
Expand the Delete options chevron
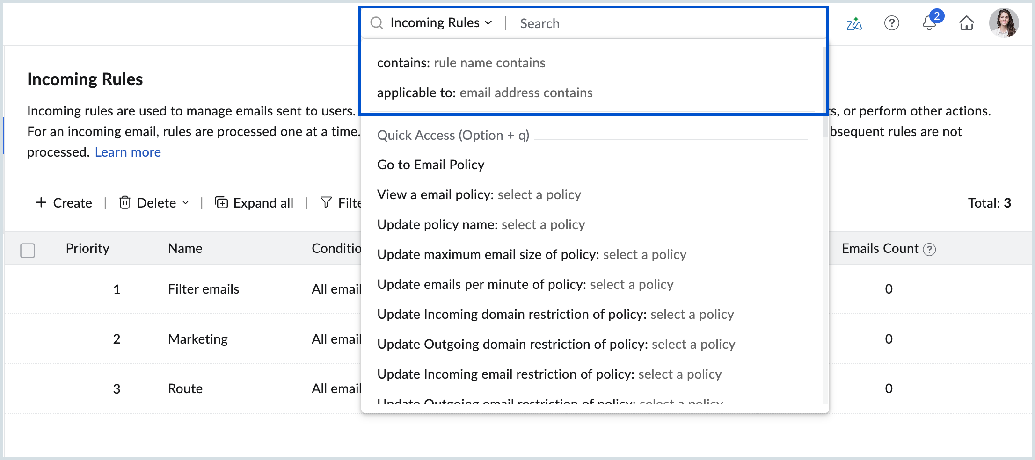point(186,203)
